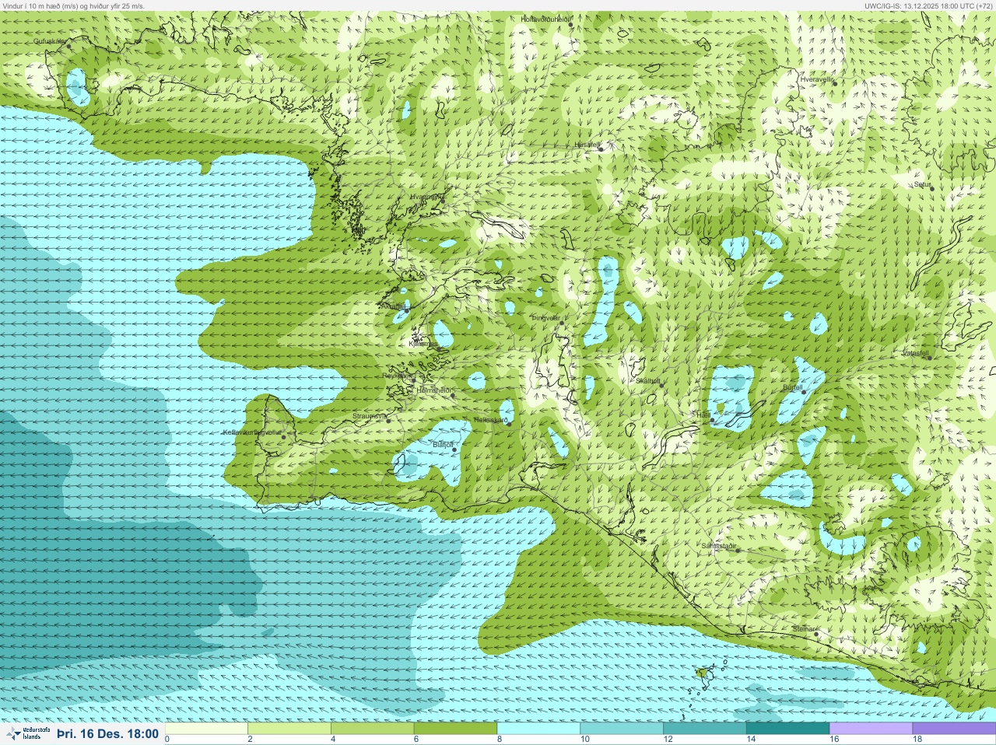This screenshot has height=745, width=996.
Task: Click the Holtavörðuheiði station label
Action: (x=545, y=19)
